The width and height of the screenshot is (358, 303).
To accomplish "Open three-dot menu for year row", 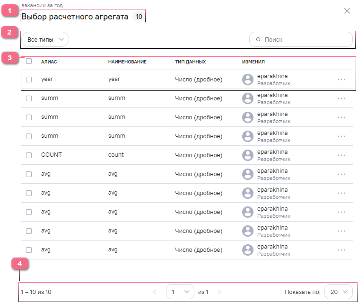I will tap(341, 80).
